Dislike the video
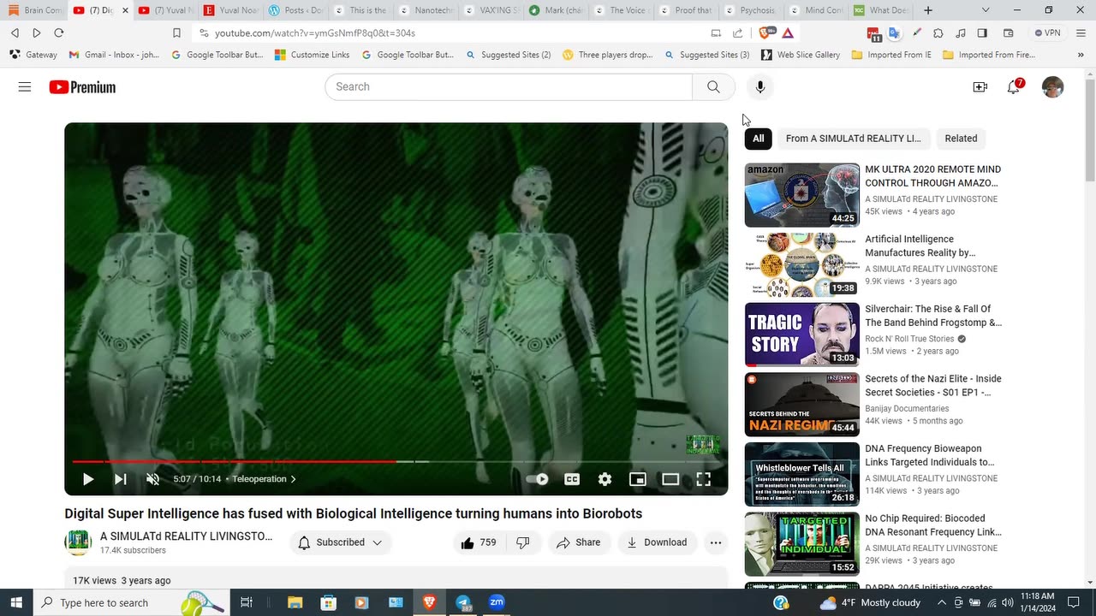The height and width of the screenshot is (616, 1096). tap(523, 542)
